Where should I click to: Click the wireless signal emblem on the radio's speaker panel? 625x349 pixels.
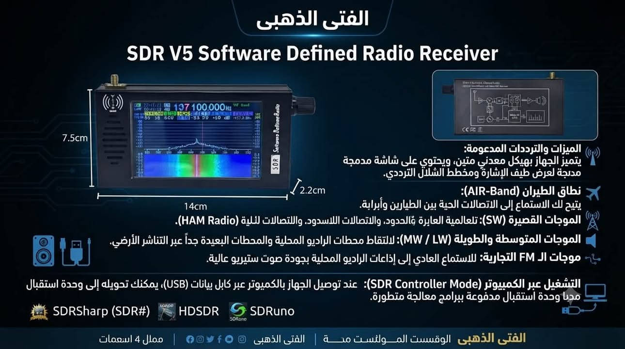(x=112, y=102)
